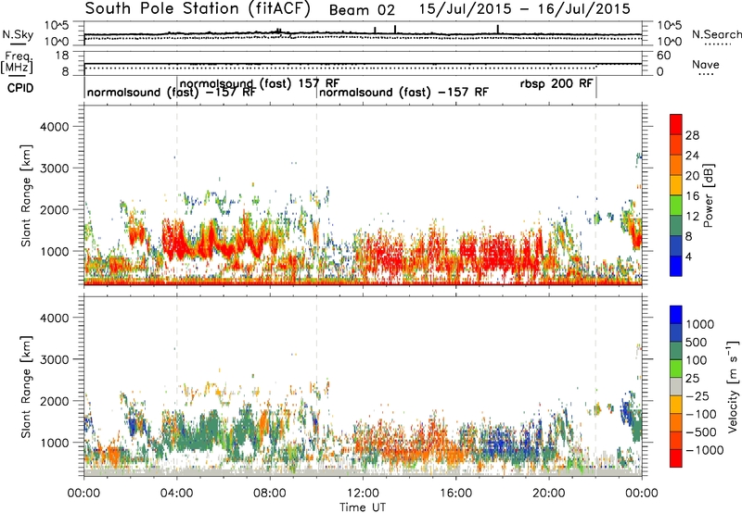Click the "−1000" tick on Velocity color bar
This screenshot has height=513, width=742.
click(705, 450)
